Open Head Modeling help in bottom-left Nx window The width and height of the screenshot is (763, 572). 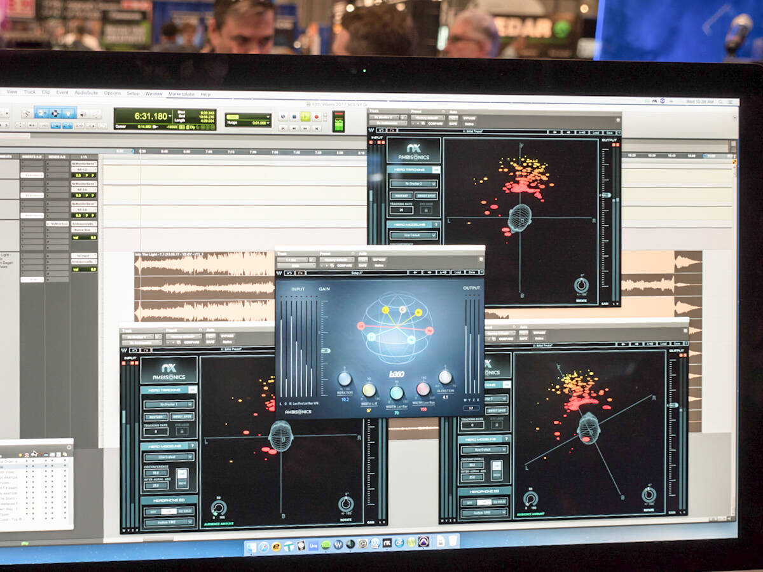click(193, 446)
